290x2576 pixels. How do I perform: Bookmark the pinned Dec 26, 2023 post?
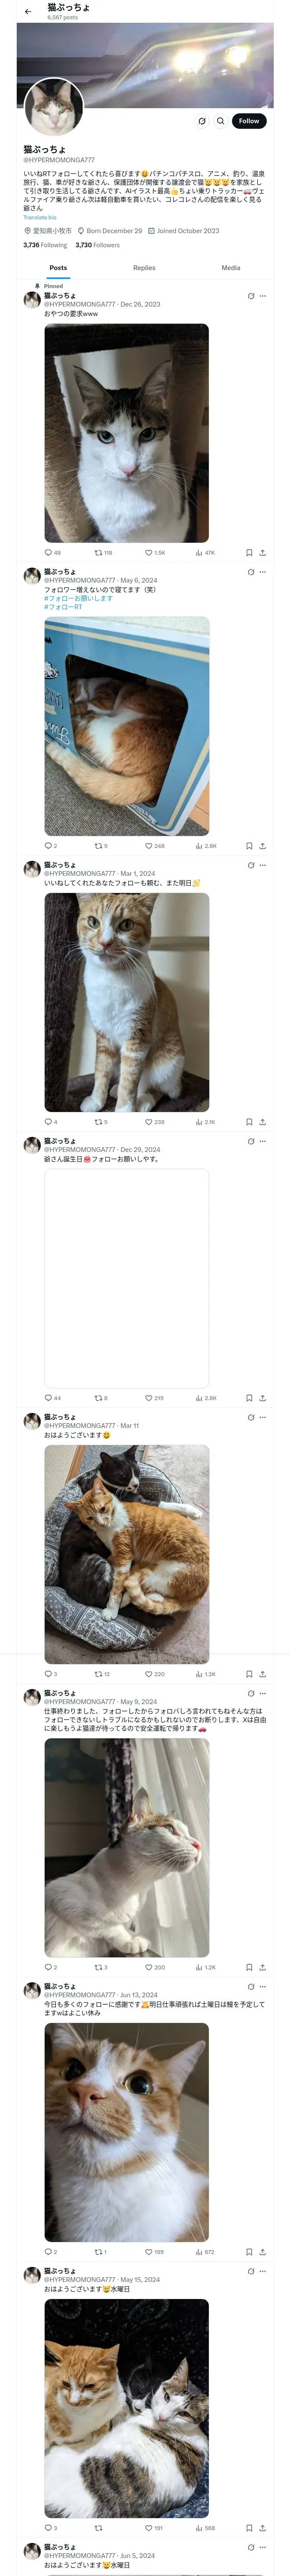249,552
